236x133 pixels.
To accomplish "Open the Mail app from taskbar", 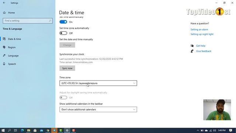I will [x=41, y=130].
